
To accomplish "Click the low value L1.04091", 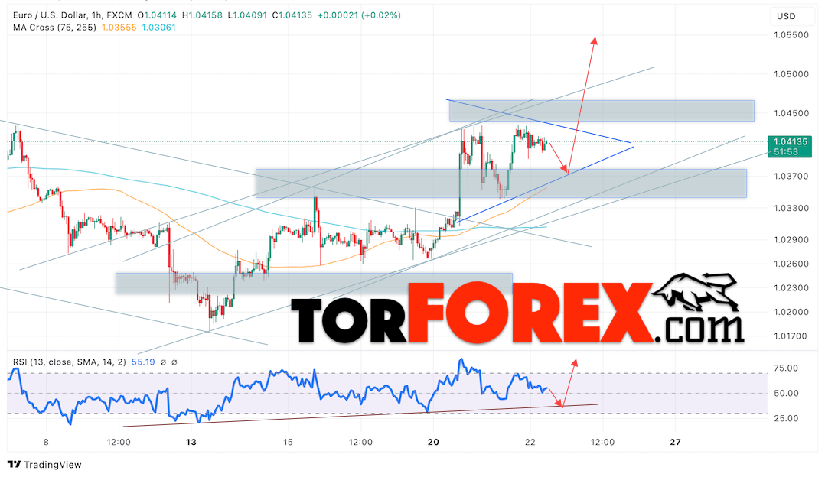I will coord(248,15).
